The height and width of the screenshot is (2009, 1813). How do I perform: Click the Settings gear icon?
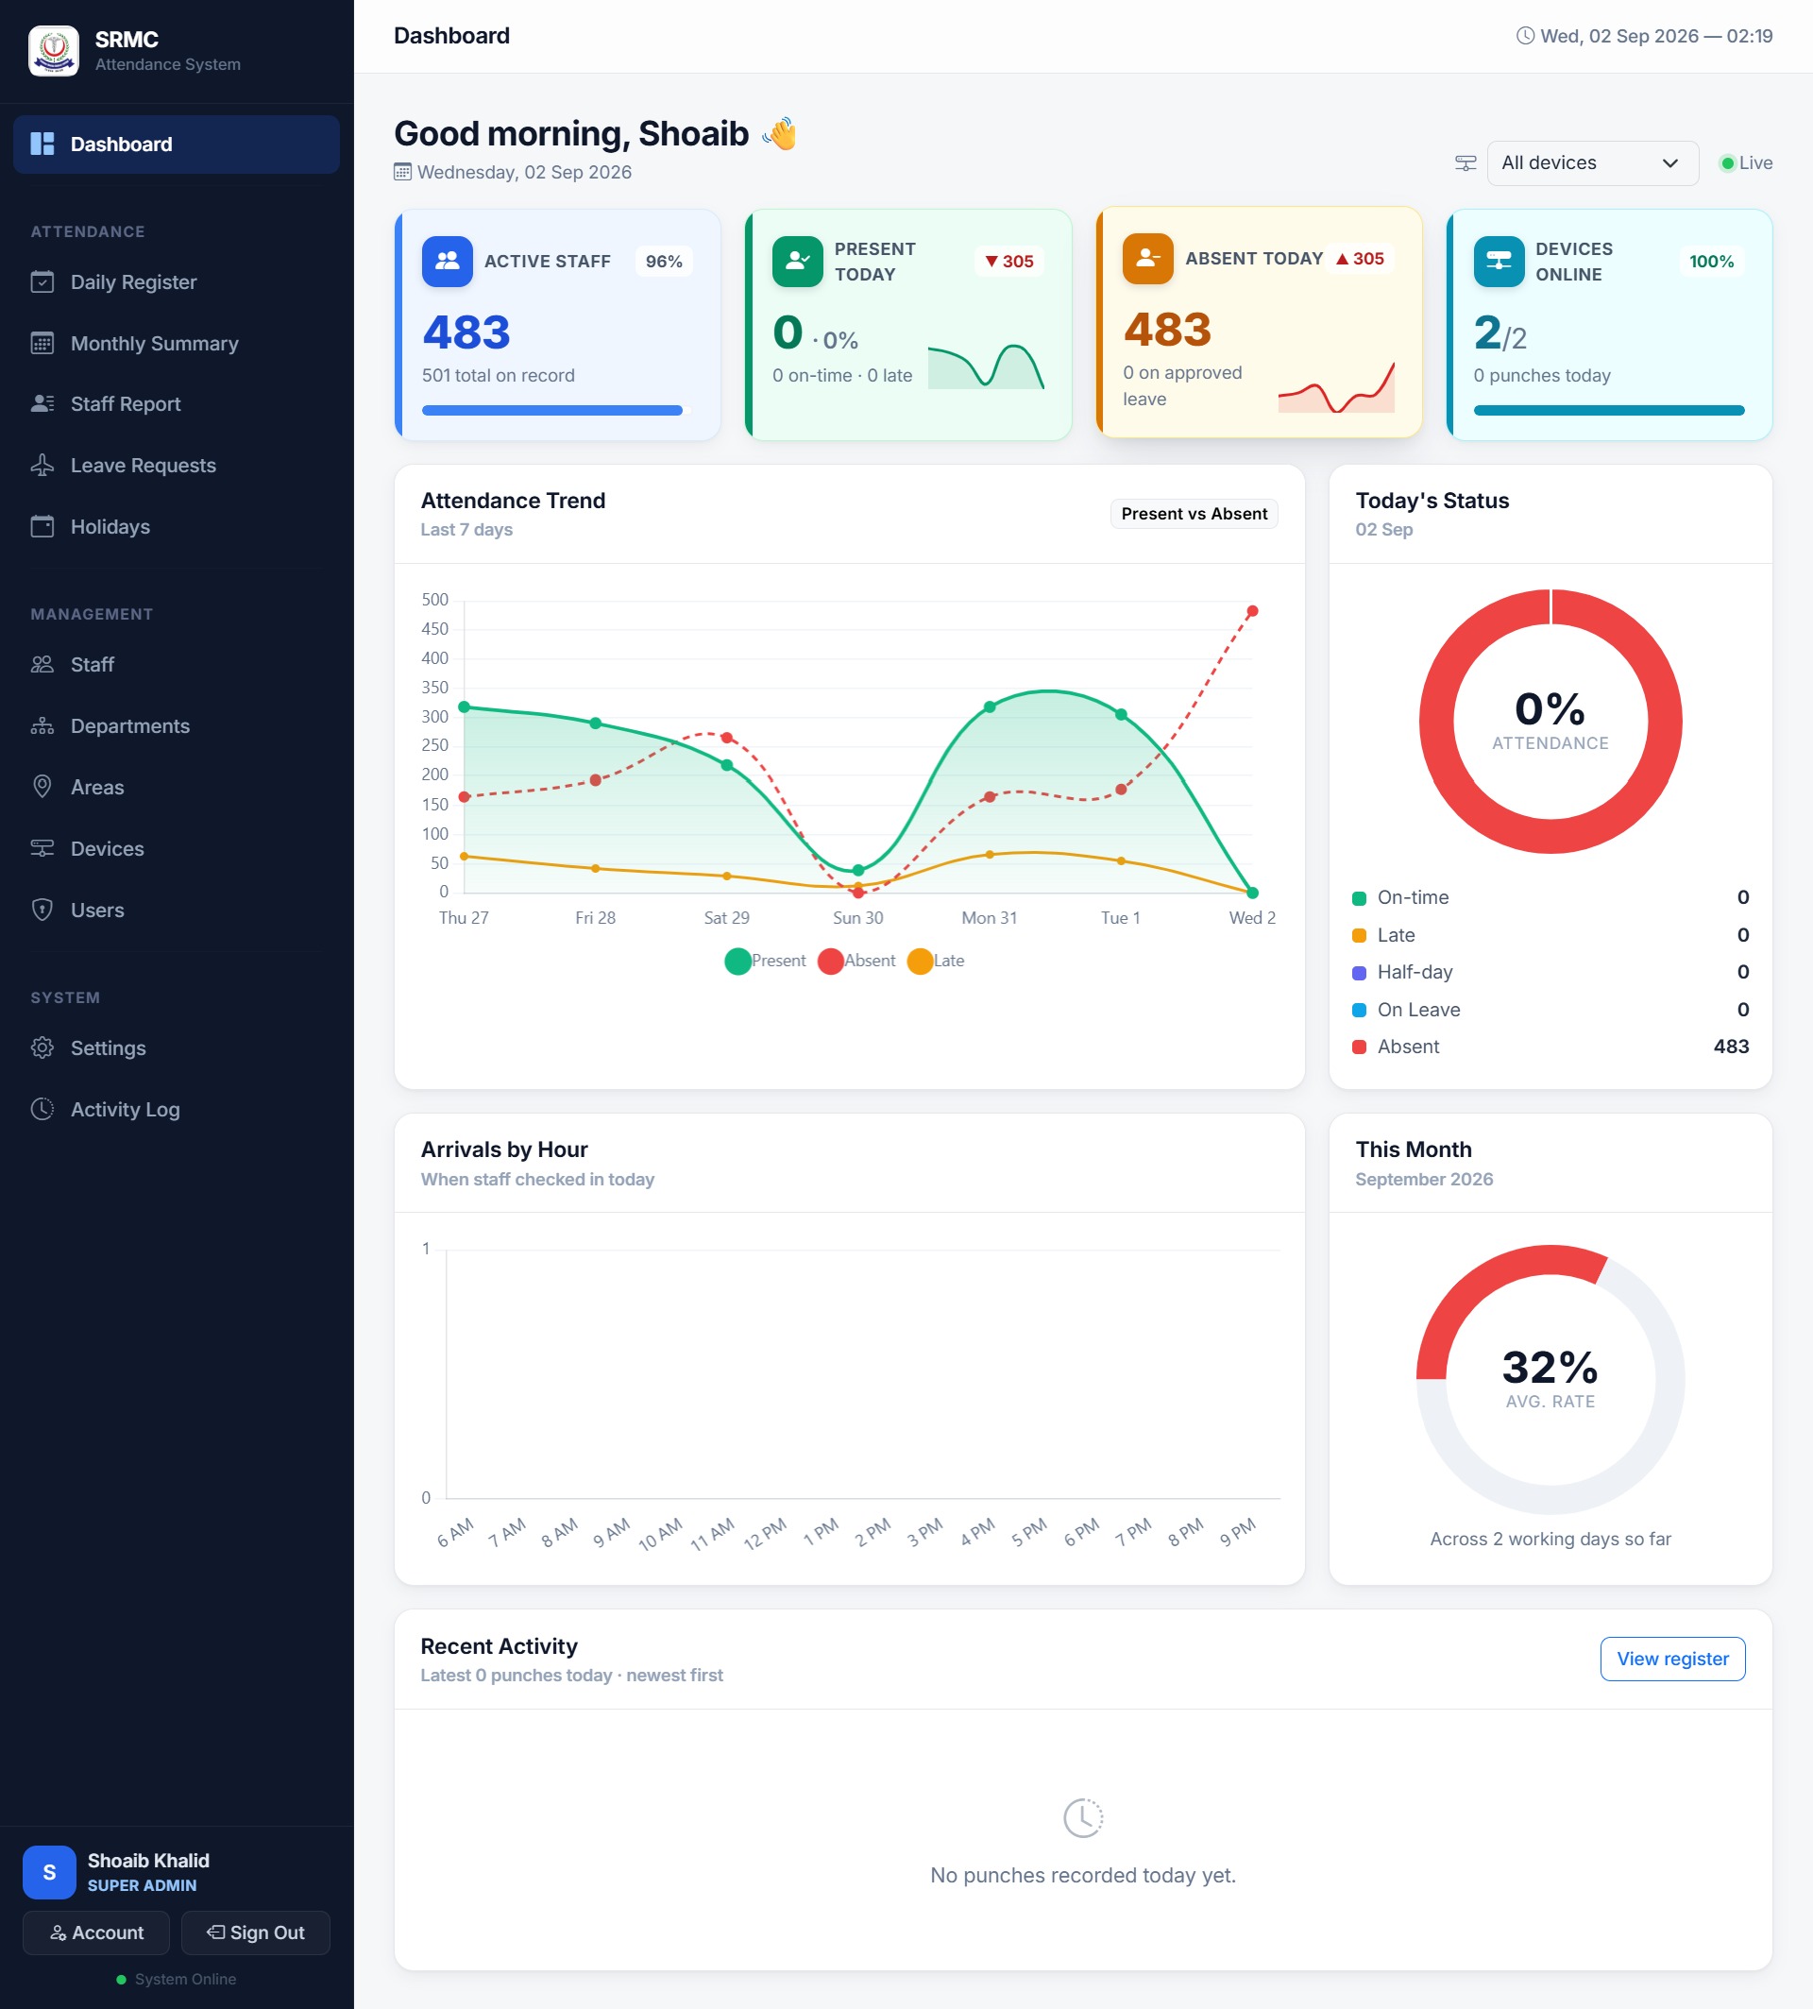coord(42,1048)
